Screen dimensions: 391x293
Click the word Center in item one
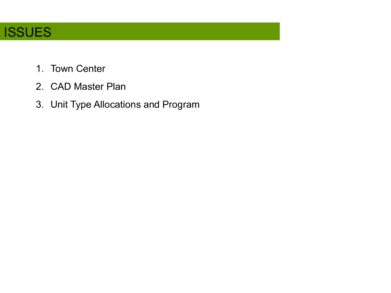pos(90,69)
